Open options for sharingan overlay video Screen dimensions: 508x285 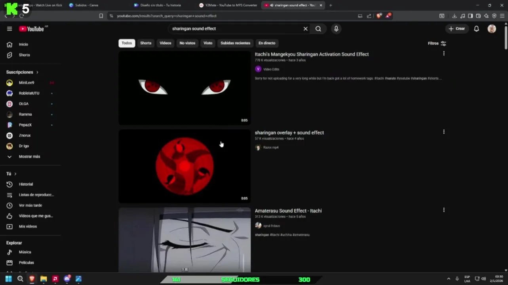click(444, 132)
